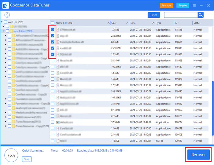Click the orange Buy now button
214x165 pixels.
click(166, 5)
